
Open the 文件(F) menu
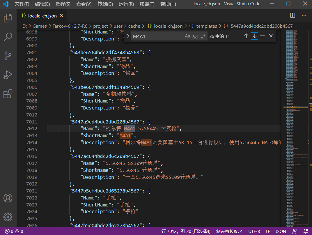(x=22, y=4)
